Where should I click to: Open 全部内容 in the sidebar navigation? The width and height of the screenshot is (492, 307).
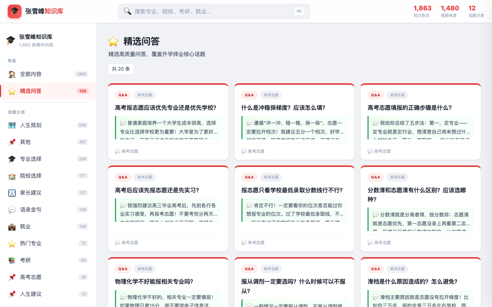(48, 74)
